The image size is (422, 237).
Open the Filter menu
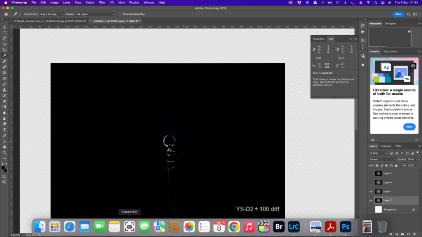[x=102, y=3]
